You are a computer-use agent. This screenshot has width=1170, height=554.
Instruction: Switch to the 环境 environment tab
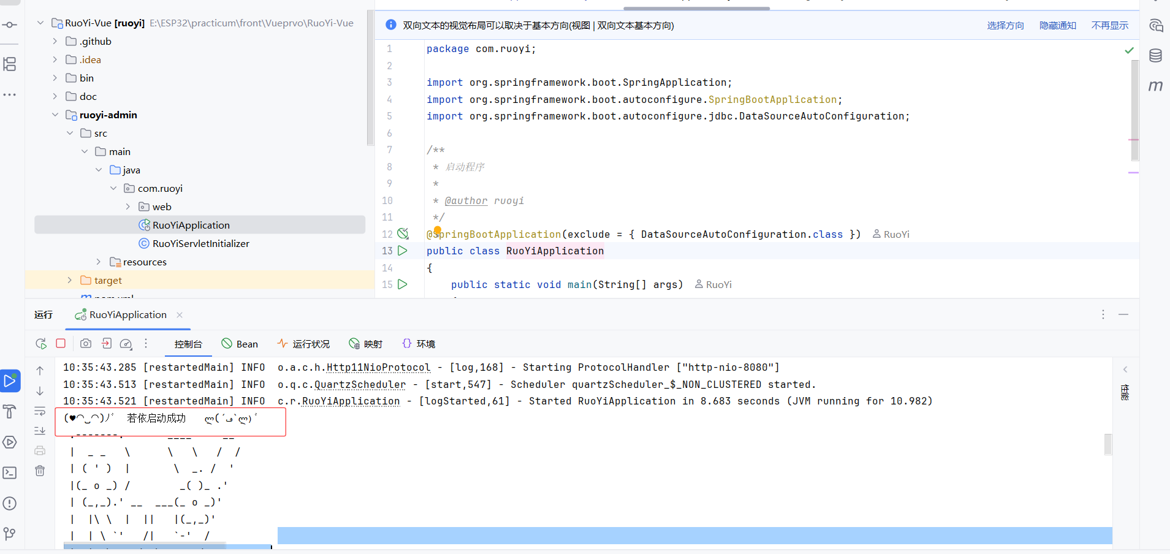click(x=419, y=344)
